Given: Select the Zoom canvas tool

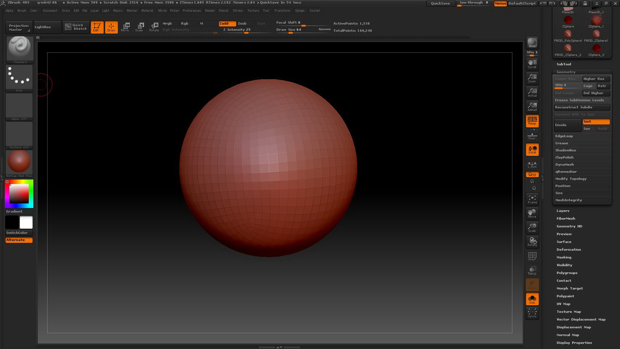Looking at the screenshot, I should pos(532,78).
